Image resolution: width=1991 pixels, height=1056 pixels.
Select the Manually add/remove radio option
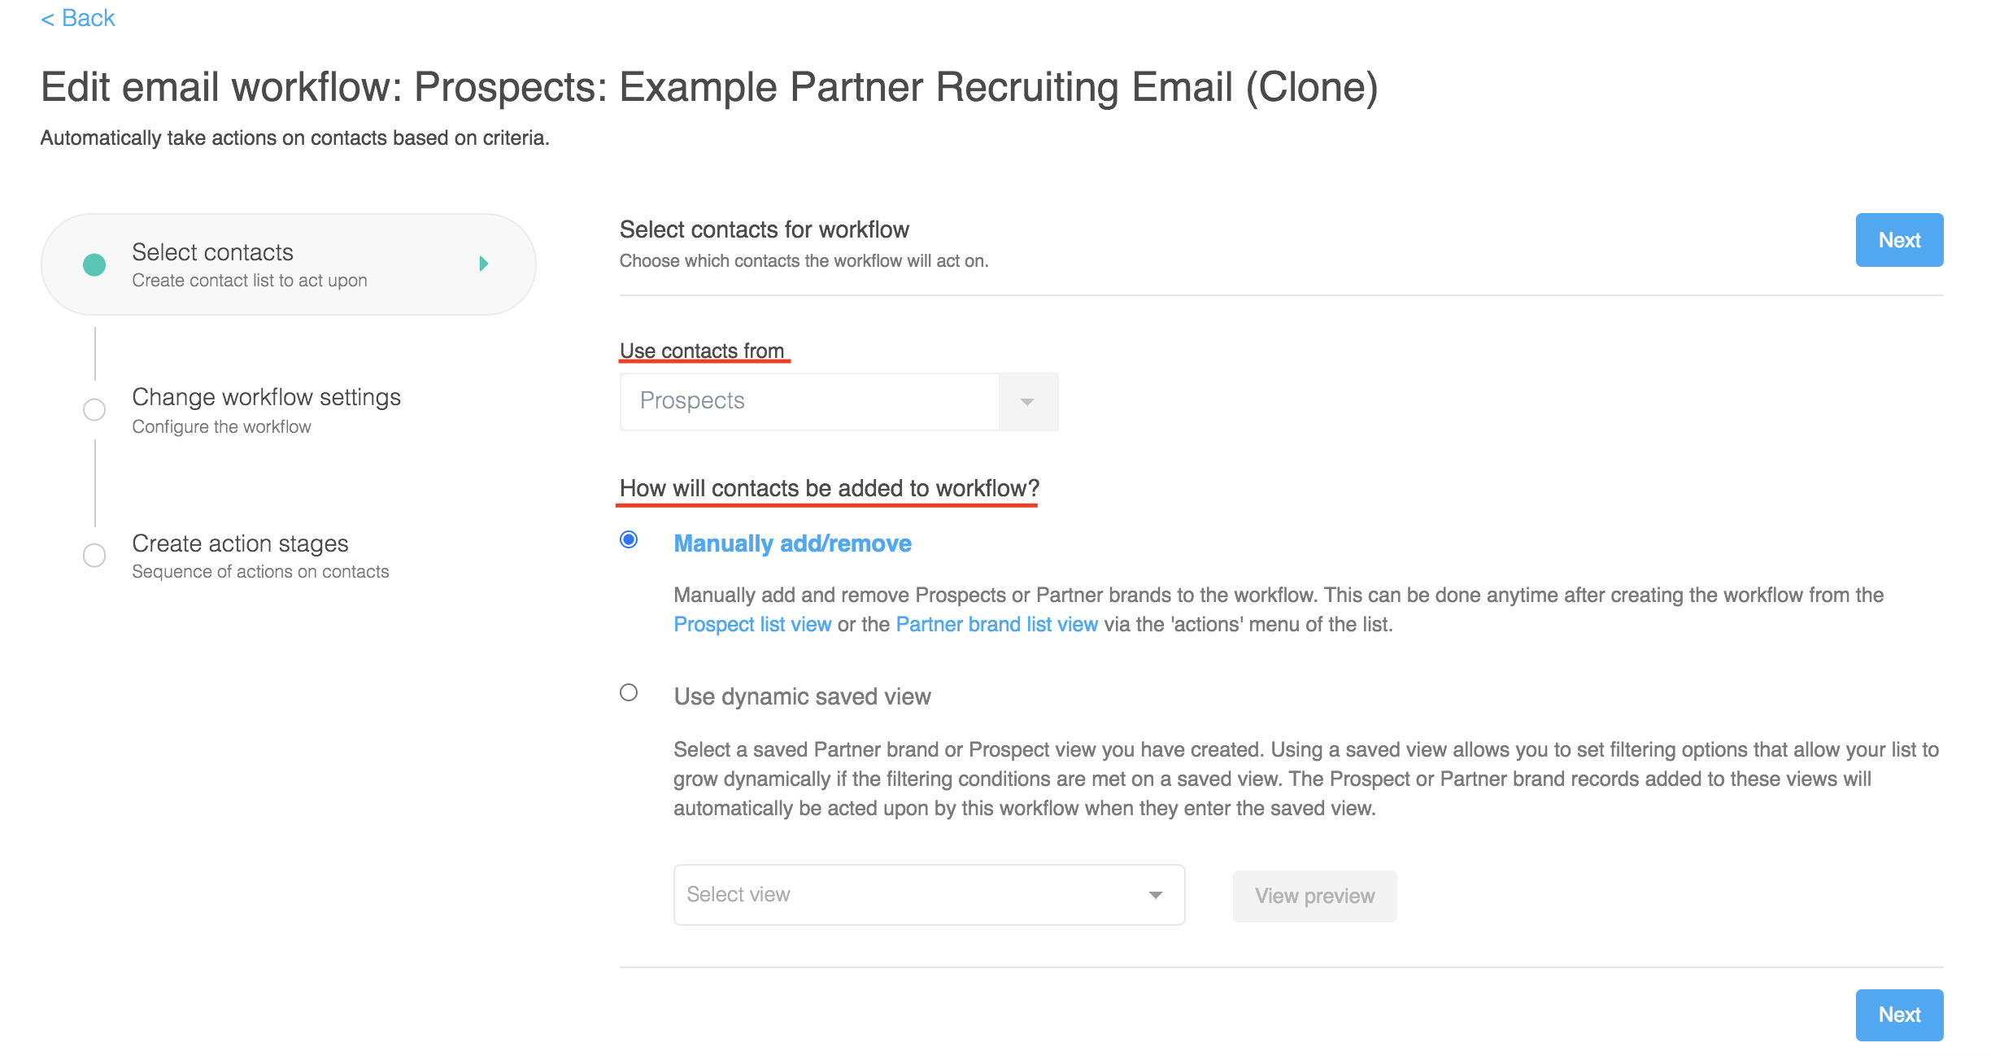629,539
